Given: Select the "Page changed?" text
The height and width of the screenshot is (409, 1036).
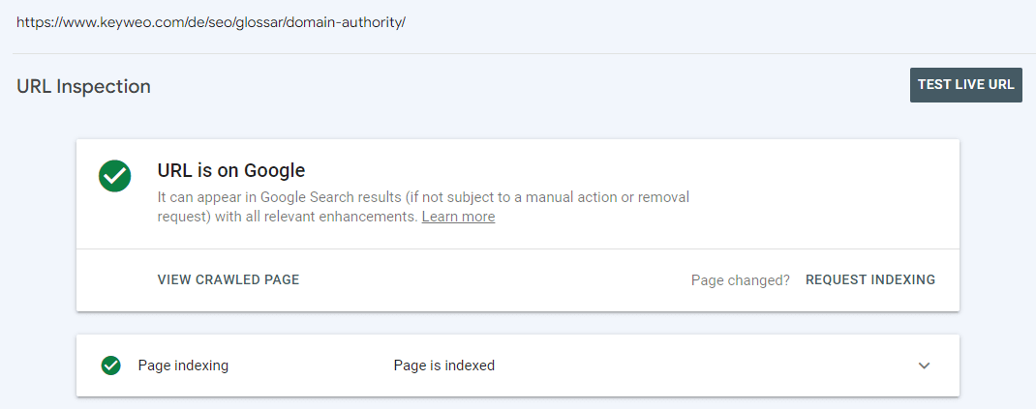Looking at the screenshot, I should [741, 280].
